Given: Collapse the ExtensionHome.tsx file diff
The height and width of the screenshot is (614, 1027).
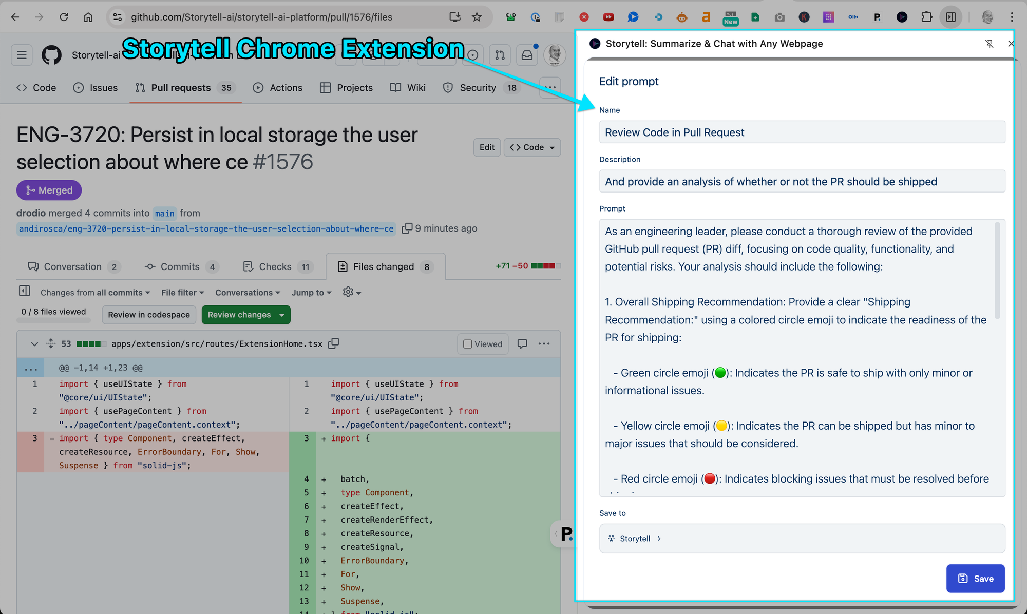Looking at the screenshot, I should 34,344.
